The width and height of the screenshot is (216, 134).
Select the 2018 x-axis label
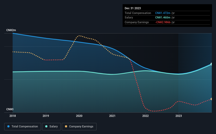click(x=13, y=116)
